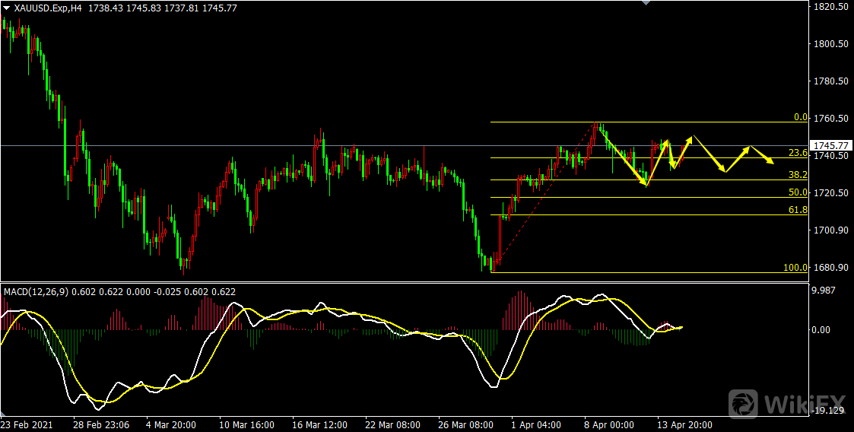Click the Fibonacci 50.0 level label
Image resolution: width=854 pixels, height=432 pixels.
pyautogui.click(x=797, y=192)
